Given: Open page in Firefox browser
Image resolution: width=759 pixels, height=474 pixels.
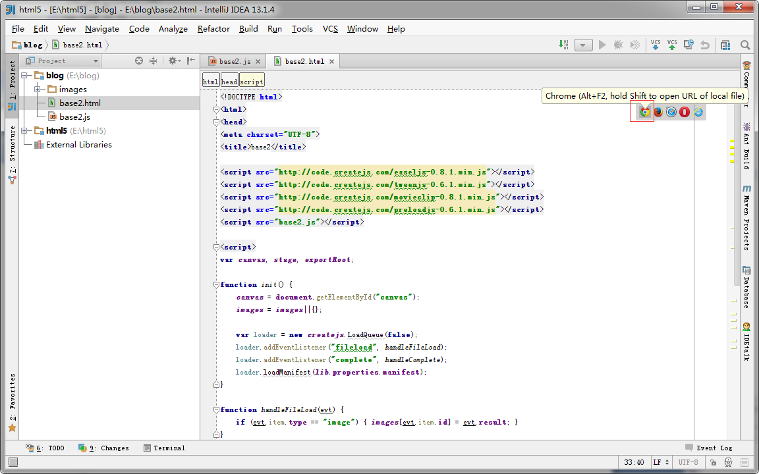Looking at the screenshot, I should pos(658,112).
